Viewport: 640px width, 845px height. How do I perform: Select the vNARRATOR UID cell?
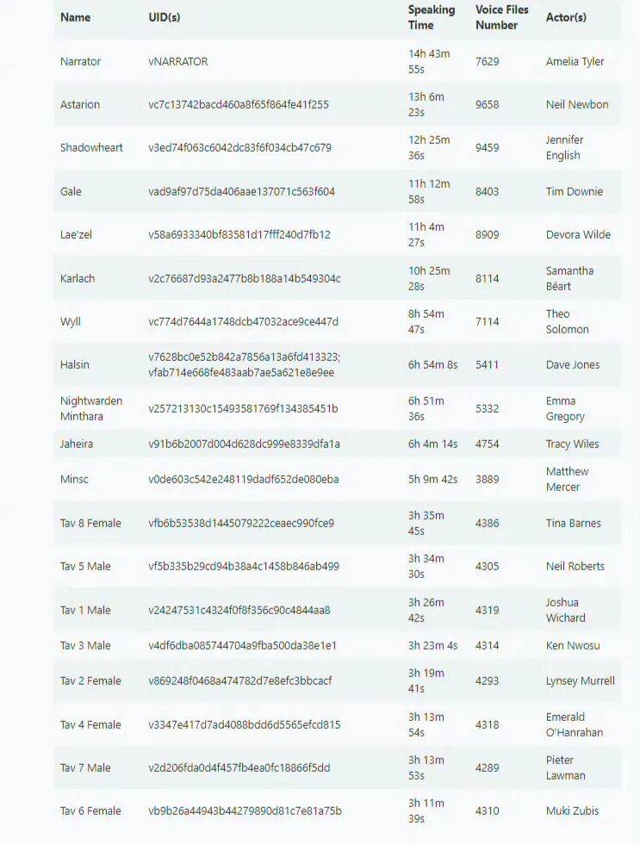click(x=178, y=61)
